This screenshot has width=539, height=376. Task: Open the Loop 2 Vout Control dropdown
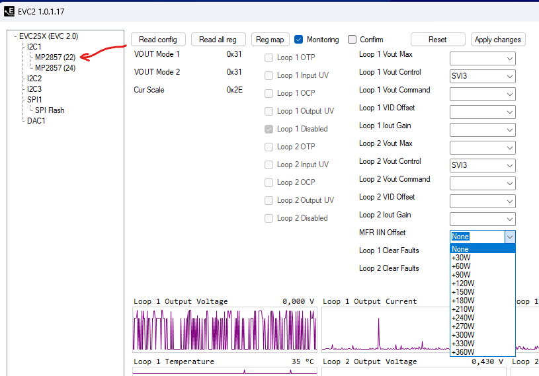(483, 165)
